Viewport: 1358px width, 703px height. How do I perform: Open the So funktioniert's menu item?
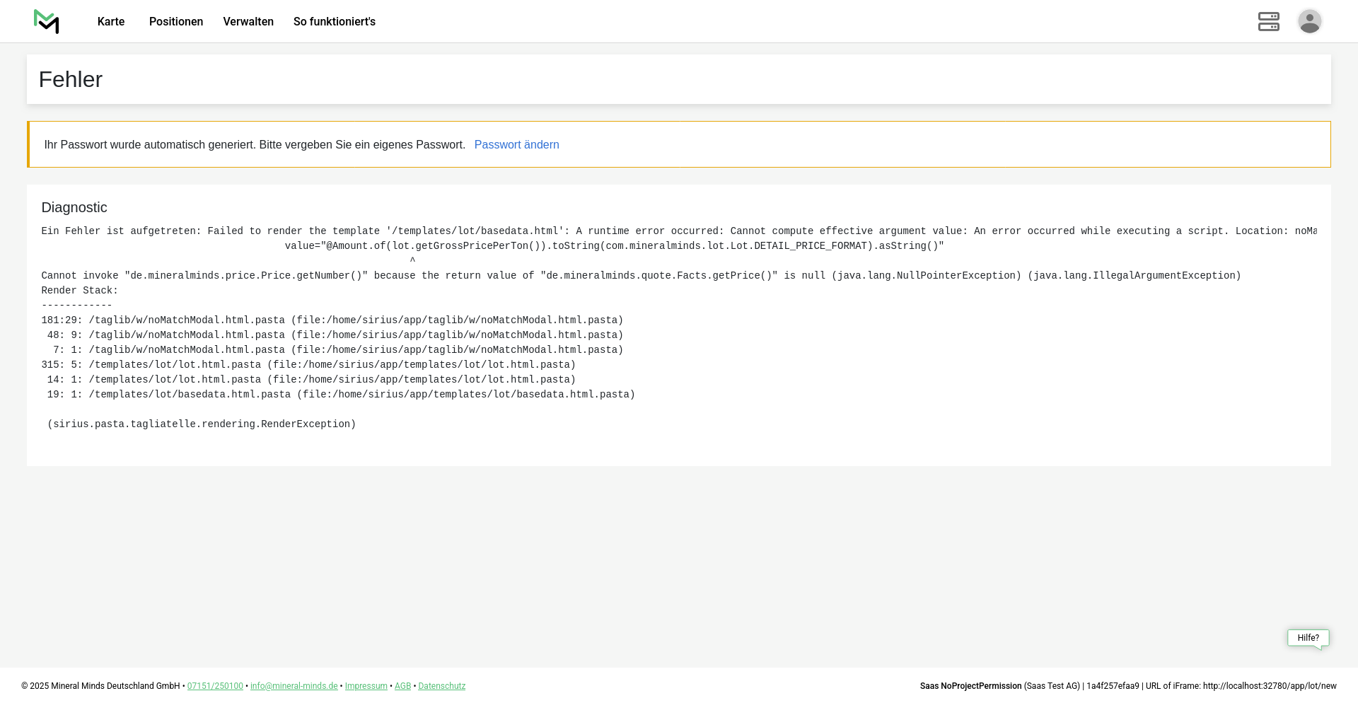click(x=335, y=21)
